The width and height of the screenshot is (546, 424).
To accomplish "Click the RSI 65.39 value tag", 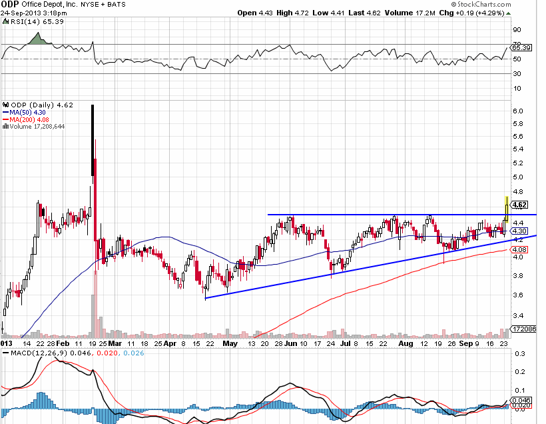I will tap(521, 47).
